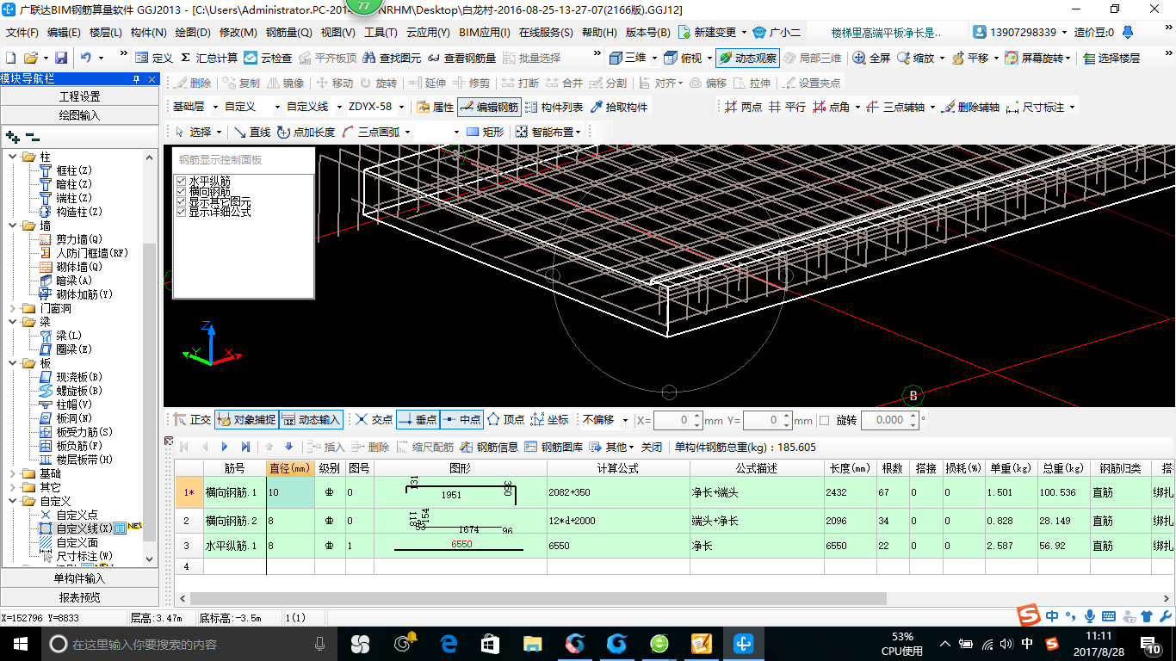The image size is (1176, 661).
Task: Open the 工具(T) menu
Action: [x=381, y=33]
